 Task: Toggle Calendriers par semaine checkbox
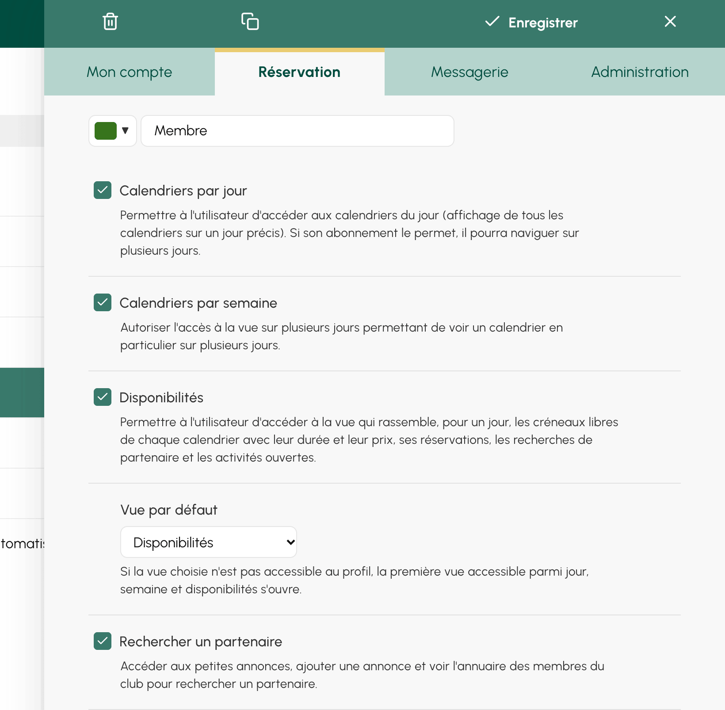click(x=103, y=302)
